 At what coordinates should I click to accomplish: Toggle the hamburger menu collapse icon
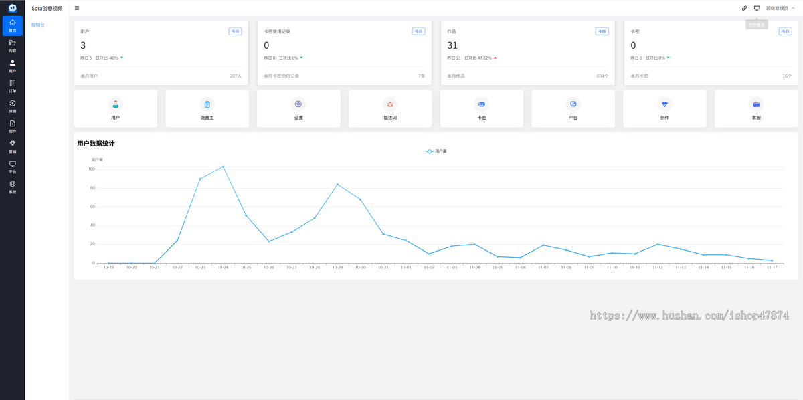click(x=77, y=8)
